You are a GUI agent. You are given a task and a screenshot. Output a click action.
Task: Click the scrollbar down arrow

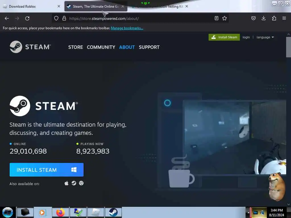pos(288,204)
